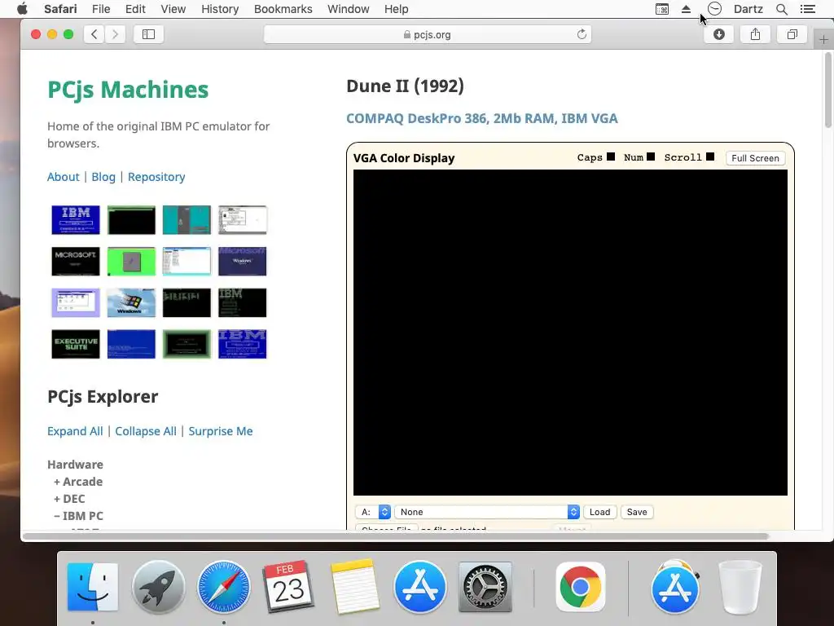Open Finder from the Dock
This screenshot has height=626, width=834.
pyautogui.click(x=93, y=587)
